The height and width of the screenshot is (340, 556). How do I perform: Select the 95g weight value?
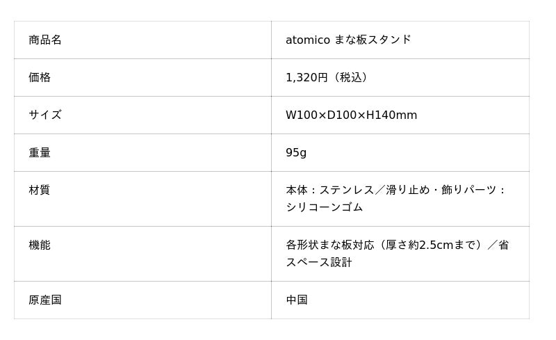click(296, 152)
